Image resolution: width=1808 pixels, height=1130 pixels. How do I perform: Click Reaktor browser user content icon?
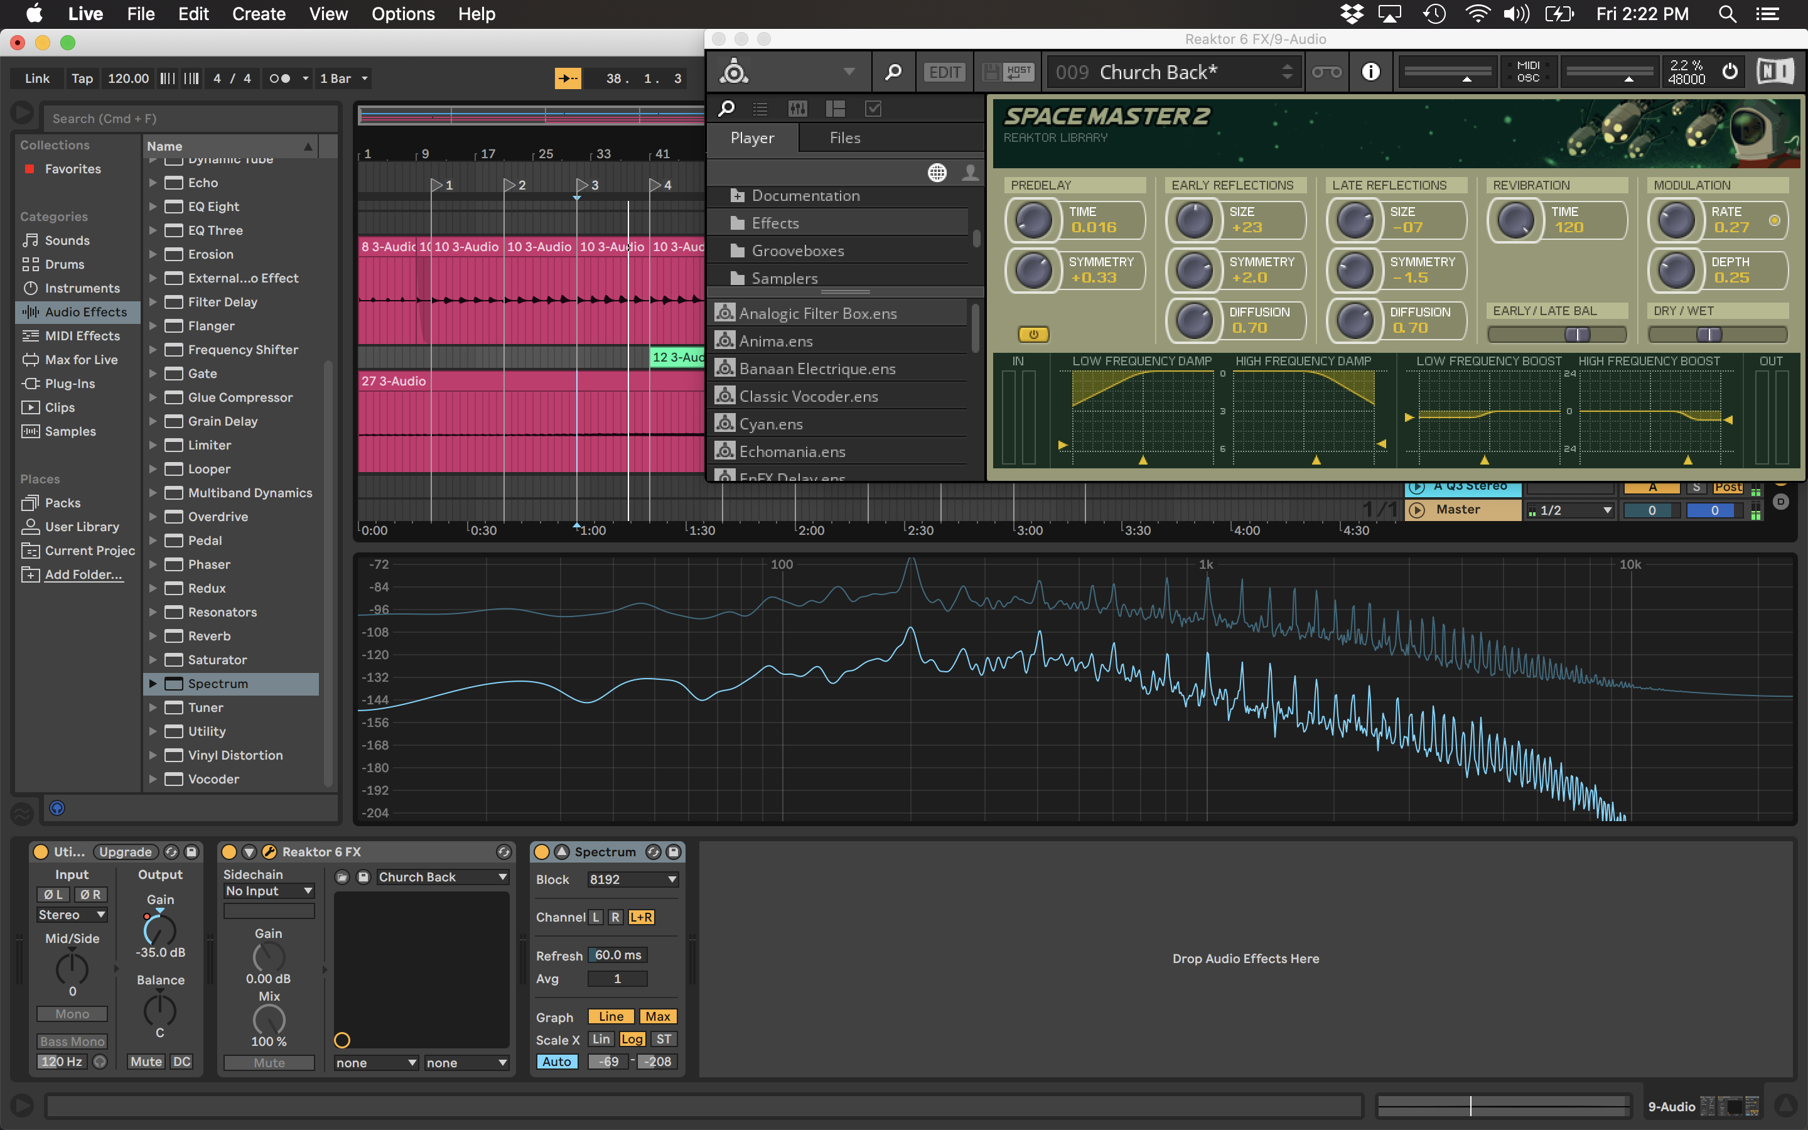(970, 173)
